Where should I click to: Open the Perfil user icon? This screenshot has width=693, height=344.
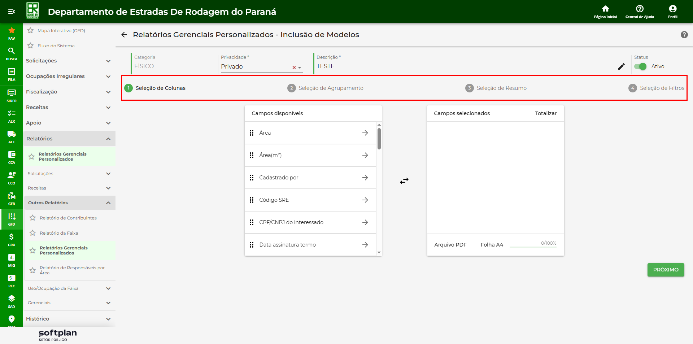point(672,9)
